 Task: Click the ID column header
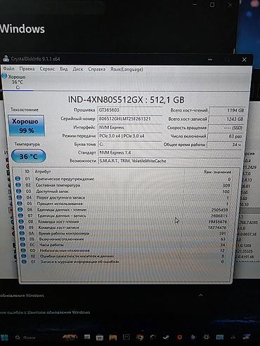tap(27, 171)
